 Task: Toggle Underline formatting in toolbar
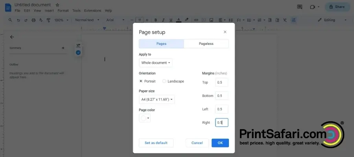pyautogui.click(x=171, y=20)
